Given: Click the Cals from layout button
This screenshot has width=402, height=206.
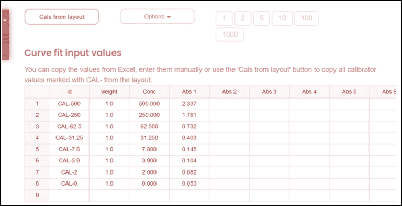Looking at the screenshot, I should (62, 17).
